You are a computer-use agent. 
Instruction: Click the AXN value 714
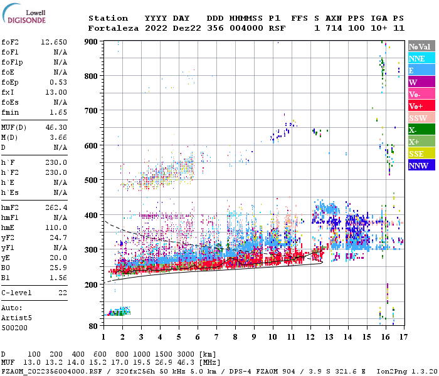click(x=334, y=28)
